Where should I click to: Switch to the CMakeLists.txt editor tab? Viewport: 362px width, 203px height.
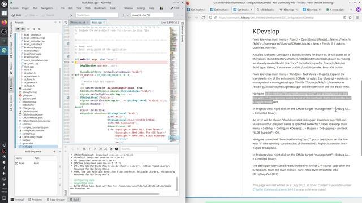[x=79, y=23]
